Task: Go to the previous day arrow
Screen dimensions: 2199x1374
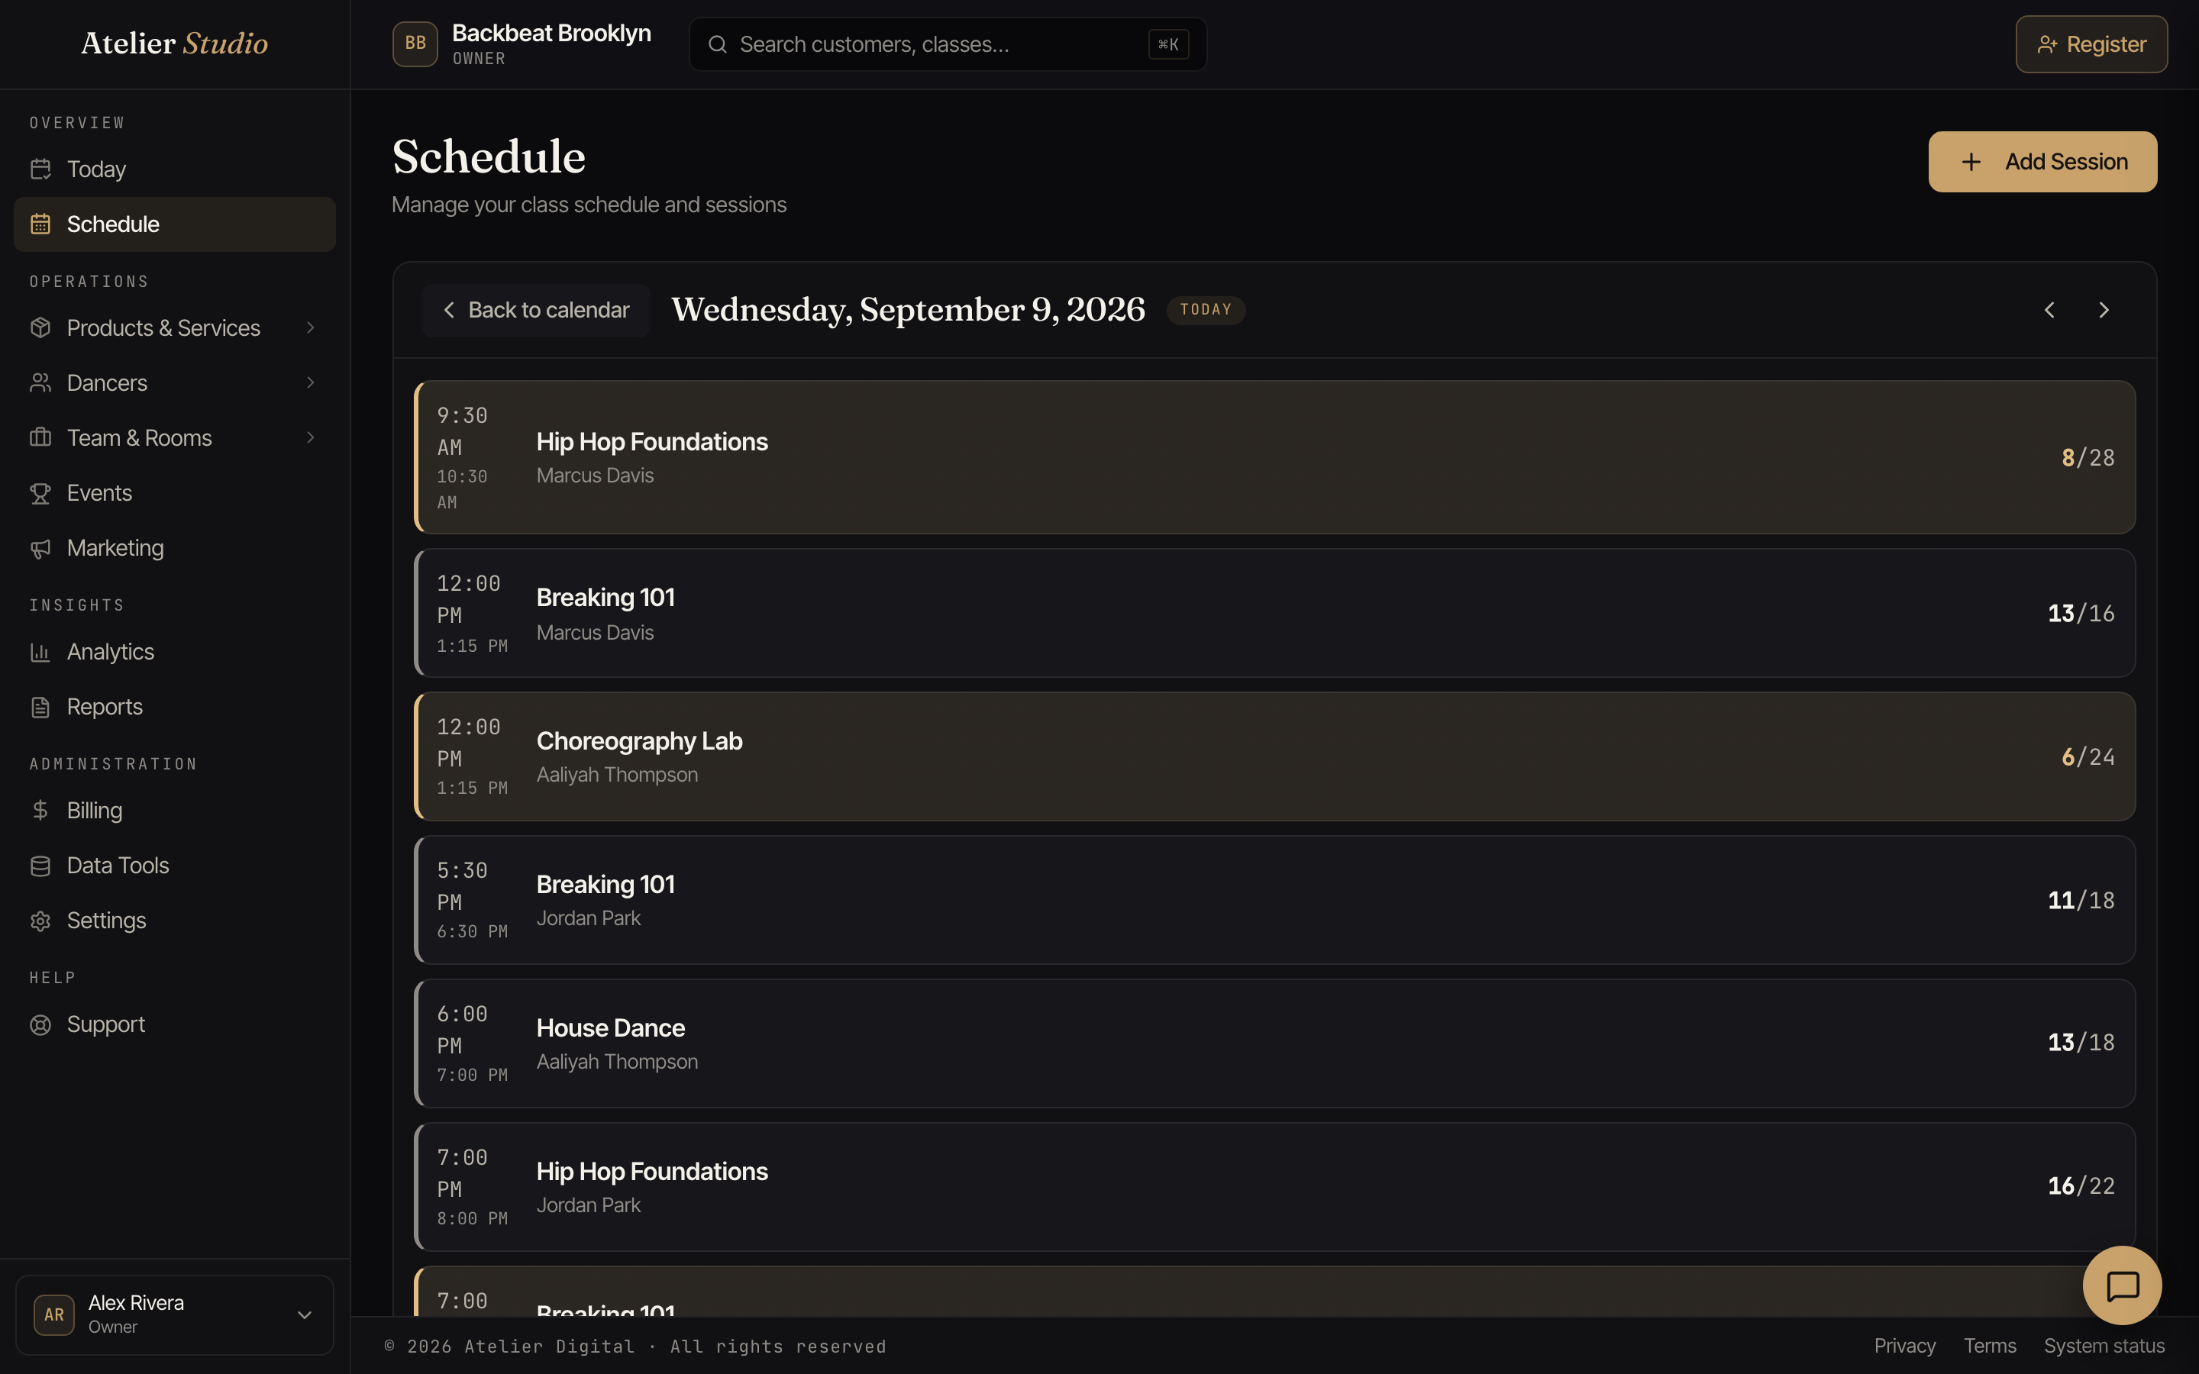Action: pos(2049,310)
